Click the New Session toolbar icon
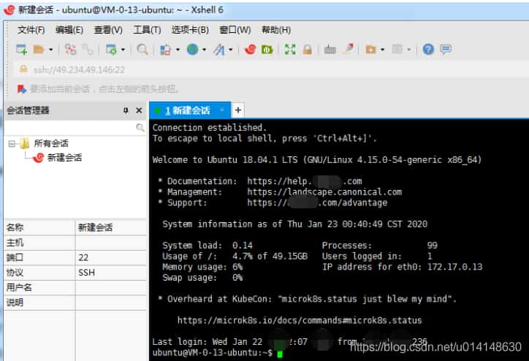The image size is (529, 361). click(21, 50)
